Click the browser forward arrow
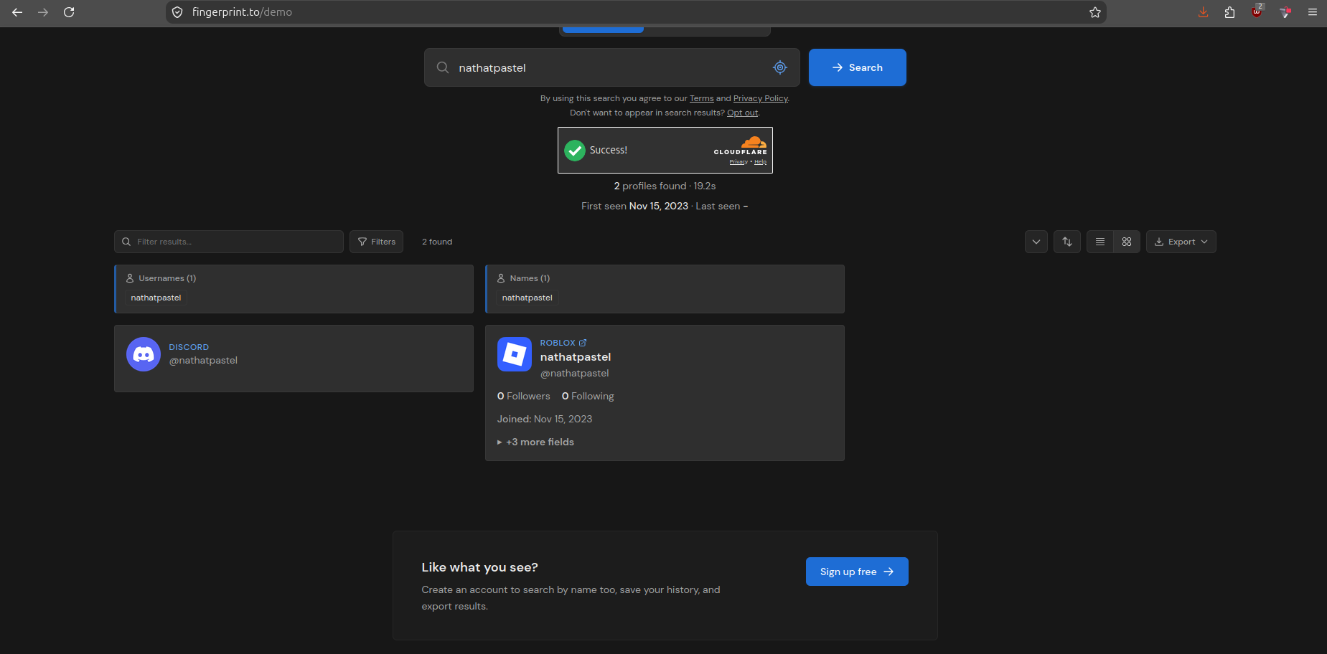This screenshot has height=654, width=1327. (x=43, y=12)
